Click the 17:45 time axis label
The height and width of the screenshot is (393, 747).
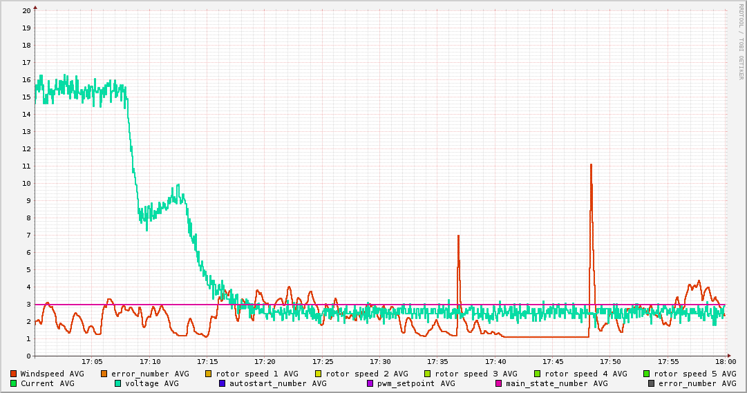[553, 361]
